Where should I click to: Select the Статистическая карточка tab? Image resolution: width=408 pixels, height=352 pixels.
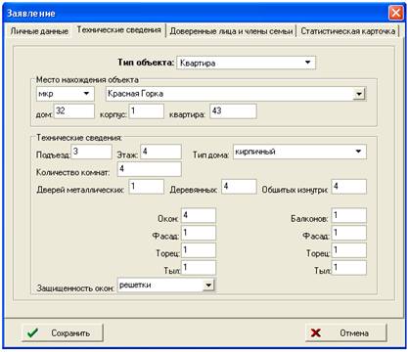347,31
